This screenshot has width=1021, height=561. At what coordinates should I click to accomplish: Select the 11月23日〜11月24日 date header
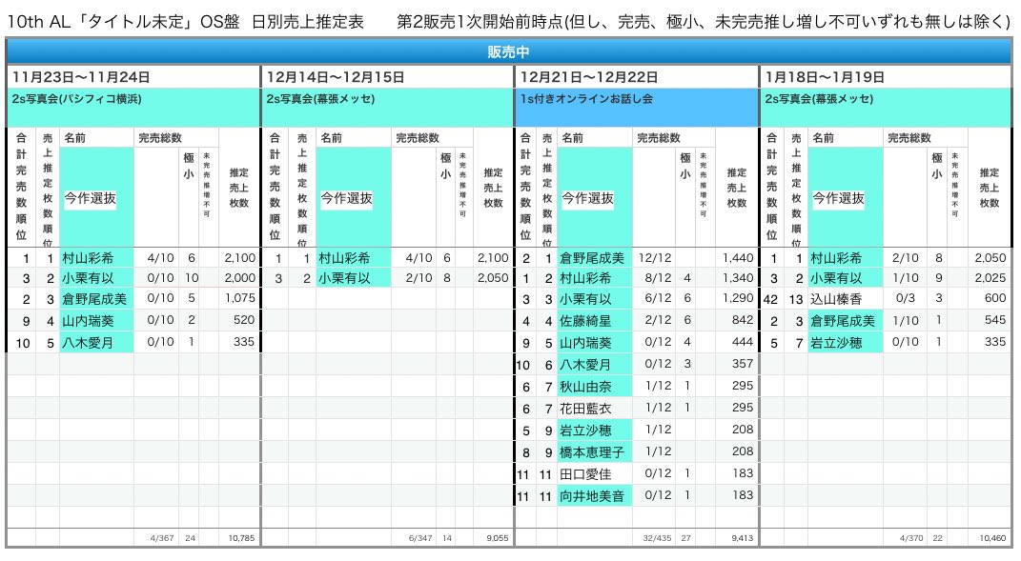tap(81, 77)
